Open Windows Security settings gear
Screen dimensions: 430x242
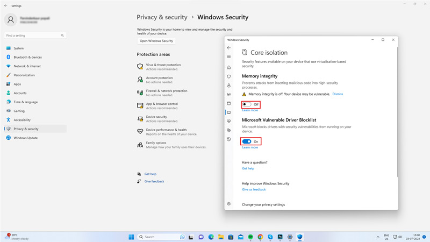229,204
